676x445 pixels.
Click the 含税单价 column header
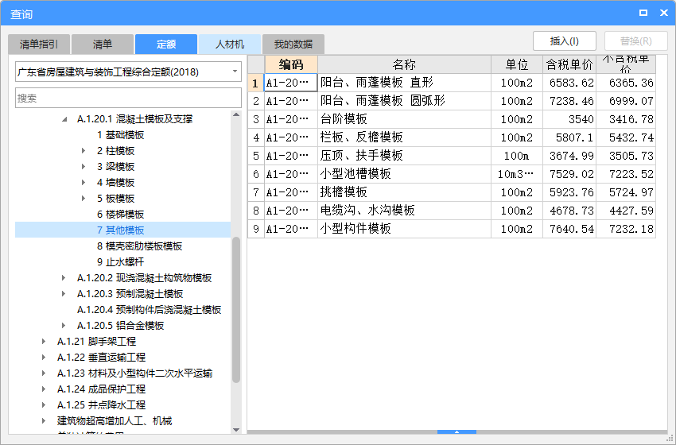pos(569,64)
